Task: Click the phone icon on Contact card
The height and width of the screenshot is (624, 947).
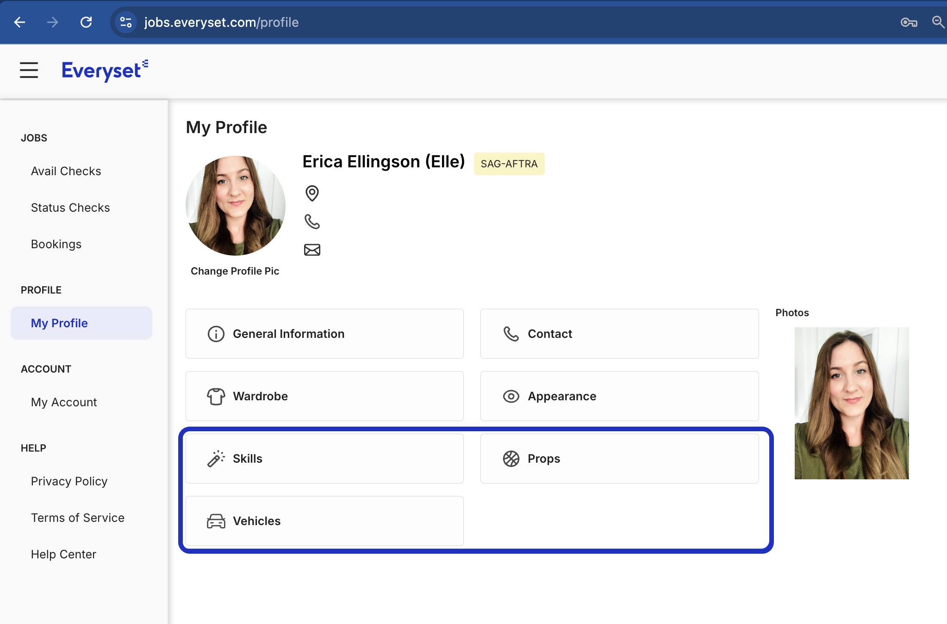Action: (511, 334)
